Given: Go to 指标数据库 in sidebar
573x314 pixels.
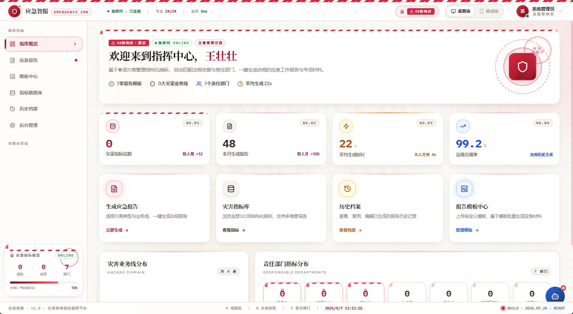Looking at the screenshot, I should coord(44,93).
